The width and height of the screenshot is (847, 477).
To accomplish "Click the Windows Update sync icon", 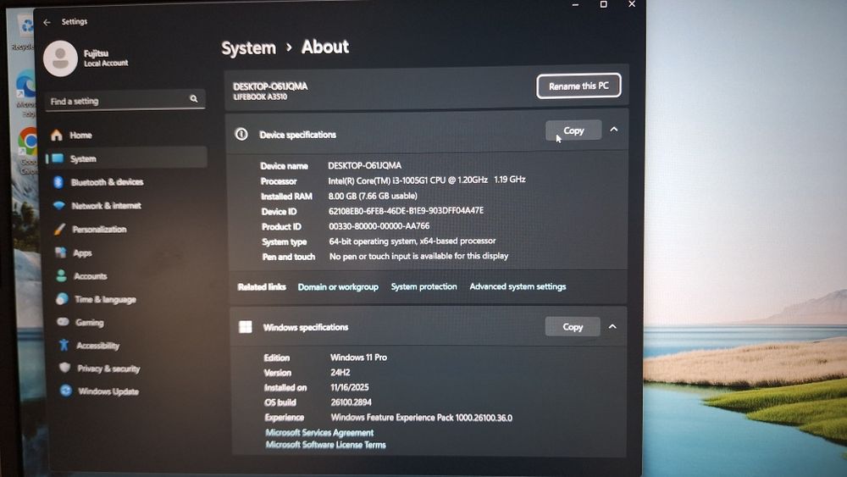I will click(x=65, y=391).
